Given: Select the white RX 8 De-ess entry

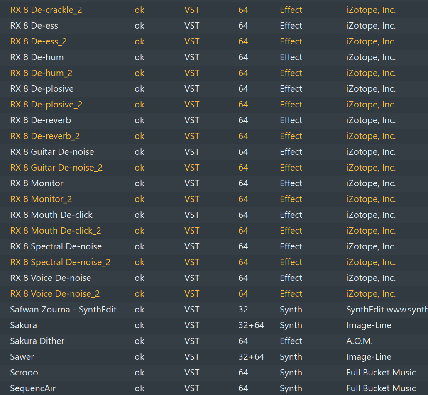Looking at the screenshot, I should click(x=34, y=26).
